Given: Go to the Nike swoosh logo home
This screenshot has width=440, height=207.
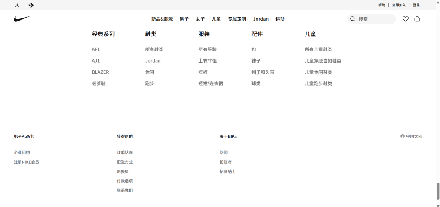Looking at the screenshot, I should point(22,19).
